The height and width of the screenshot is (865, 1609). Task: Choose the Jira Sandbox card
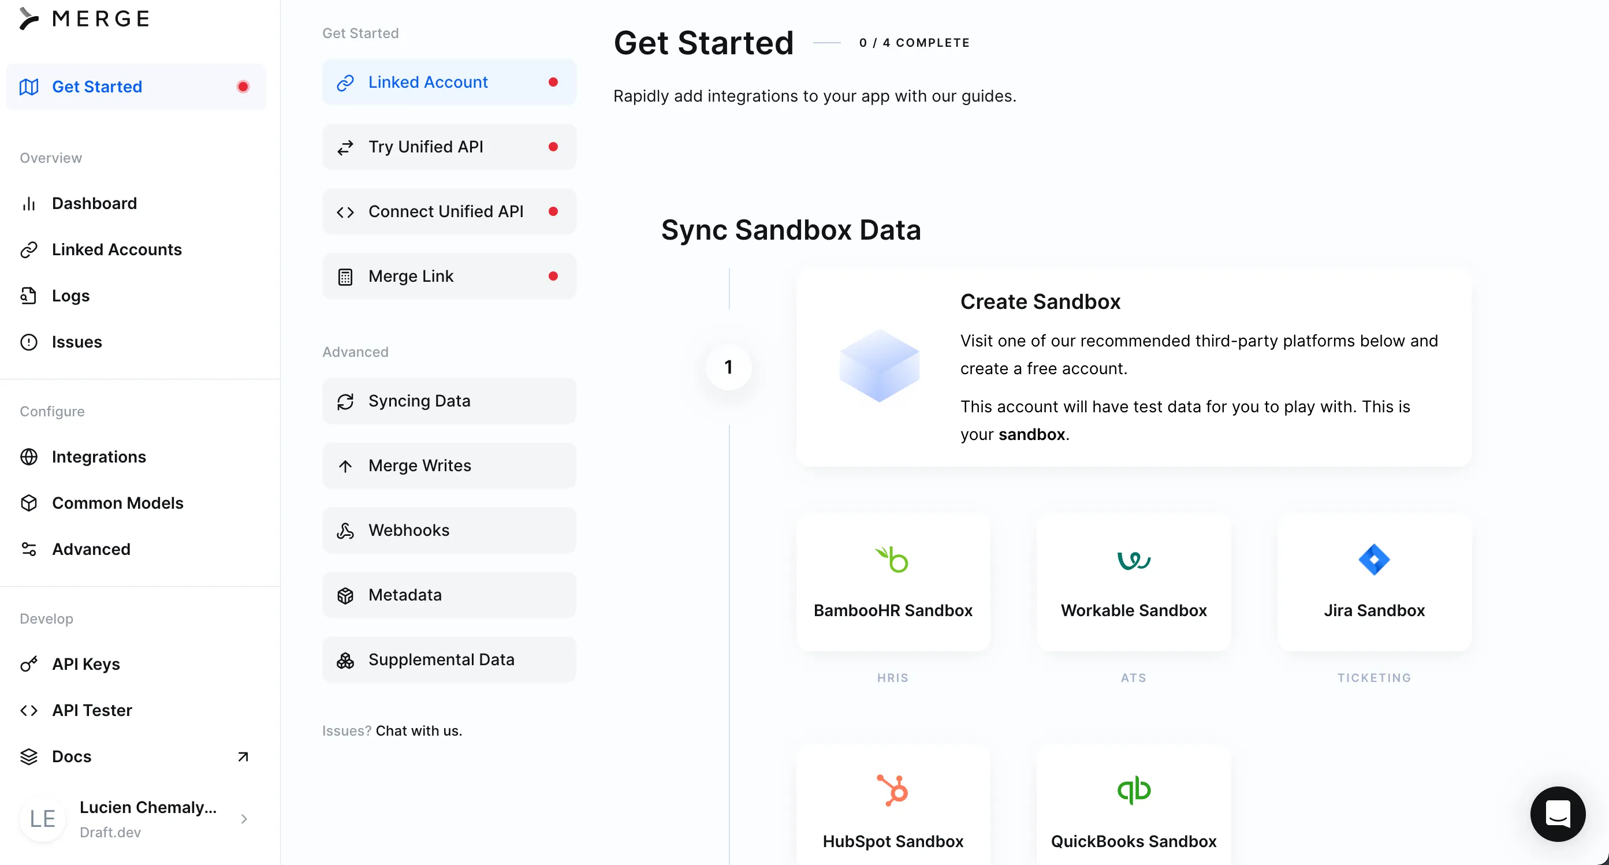pyautogui.click(x=1374, y=583)
